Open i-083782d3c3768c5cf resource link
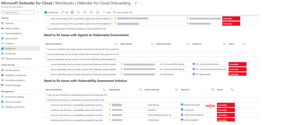295x125 pixels. pyautogui.click(x=194, y=115)
